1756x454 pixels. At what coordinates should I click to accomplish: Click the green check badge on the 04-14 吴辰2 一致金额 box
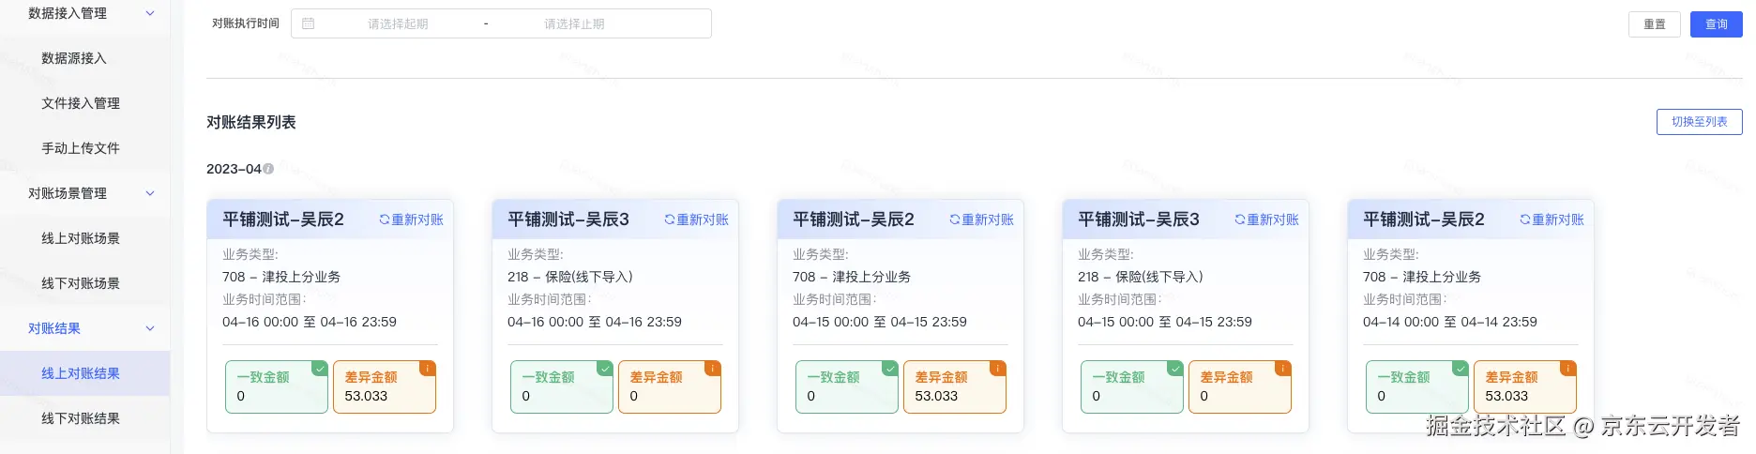(x=1460, y=369)
